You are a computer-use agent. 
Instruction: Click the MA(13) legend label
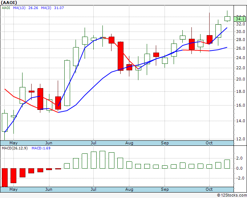pos(19,8)
